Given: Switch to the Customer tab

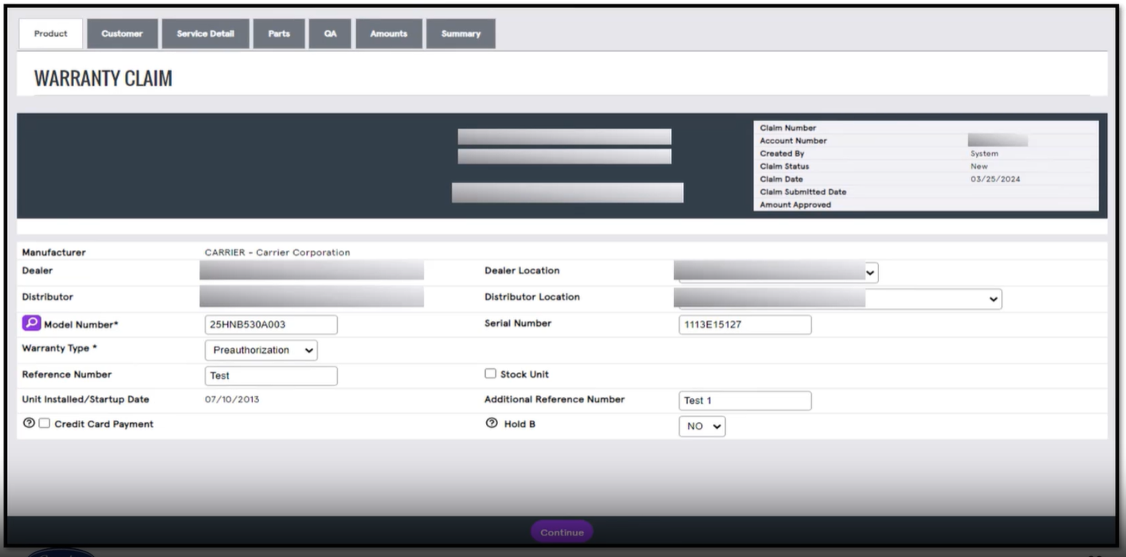Looking at the screenshot, I should point(121,33).
